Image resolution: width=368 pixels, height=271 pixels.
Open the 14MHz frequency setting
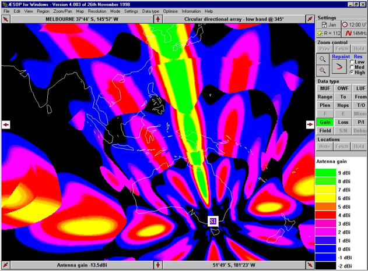click(354, 33)
